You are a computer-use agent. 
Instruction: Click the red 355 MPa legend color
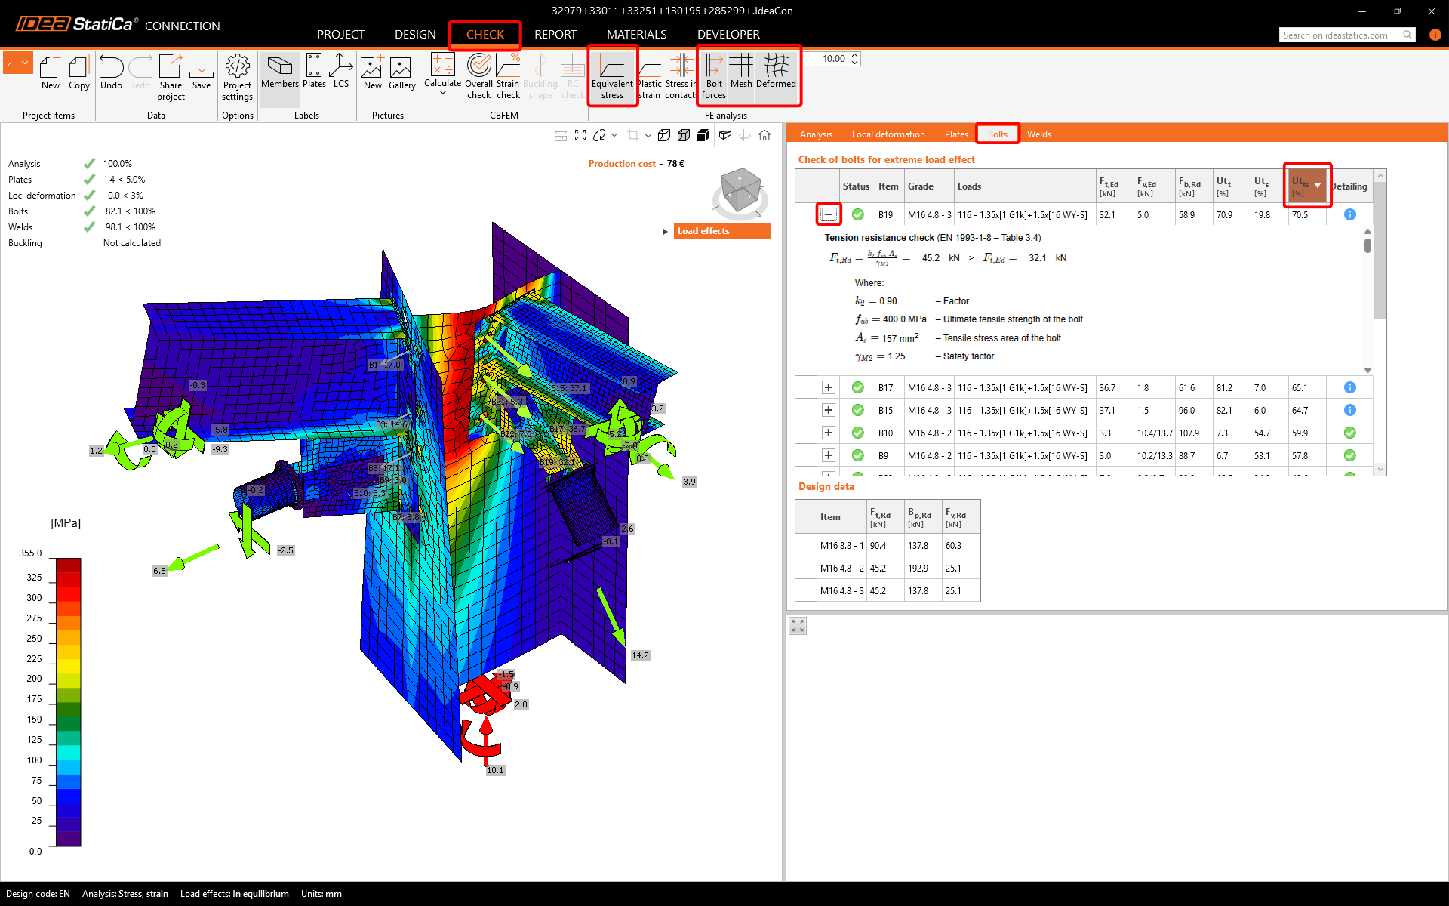point(68,565)
